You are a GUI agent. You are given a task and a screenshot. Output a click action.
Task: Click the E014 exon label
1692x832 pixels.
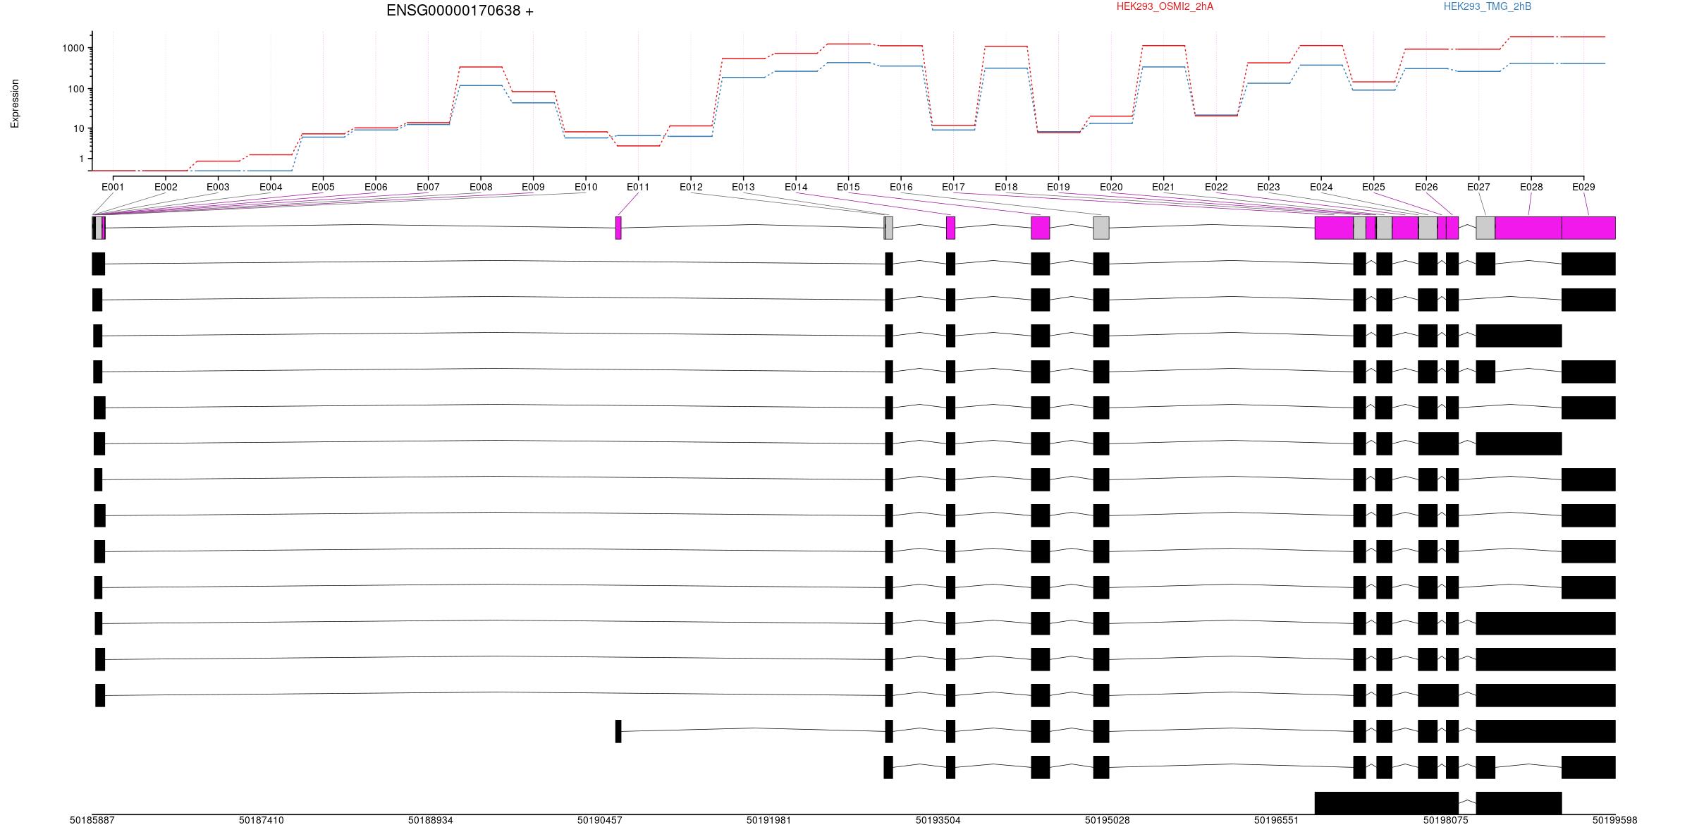click(x=796, y=187)
